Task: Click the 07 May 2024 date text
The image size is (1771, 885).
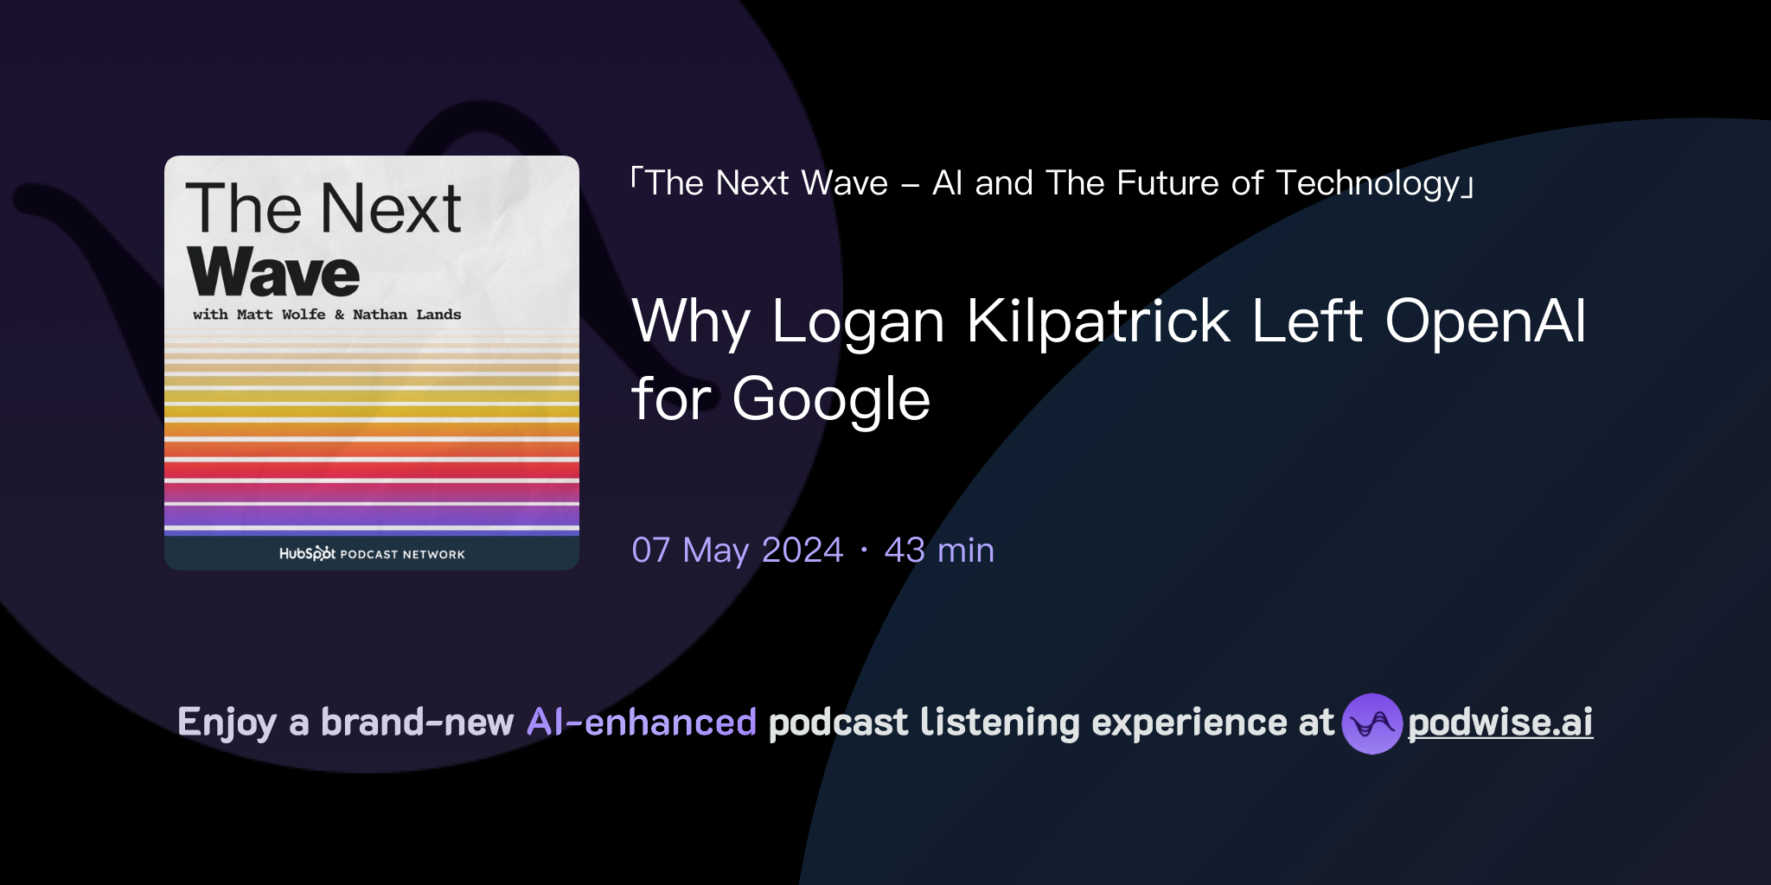Action: point(737,550)
